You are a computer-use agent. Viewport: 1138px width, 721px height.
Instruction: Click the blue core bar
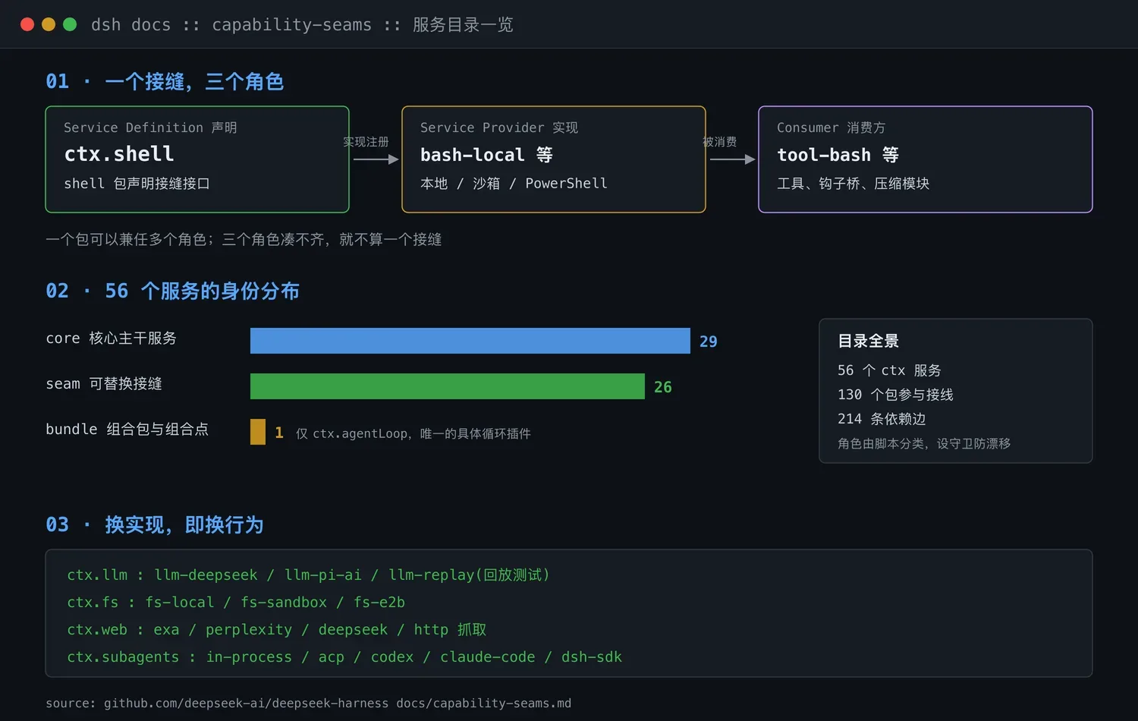click(x=470, y=341)
